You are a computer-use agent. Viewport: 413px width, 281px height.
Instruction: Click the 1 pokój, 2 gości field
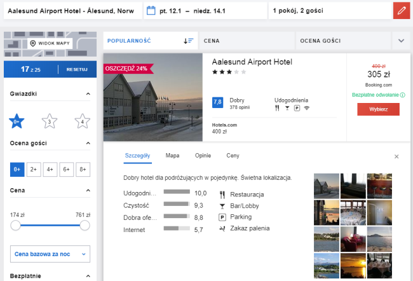pyautogui.click(x=330, y=11)
